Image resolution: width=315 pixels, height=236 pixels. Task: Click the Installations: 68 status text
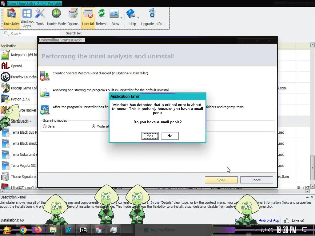click(12, 220)
